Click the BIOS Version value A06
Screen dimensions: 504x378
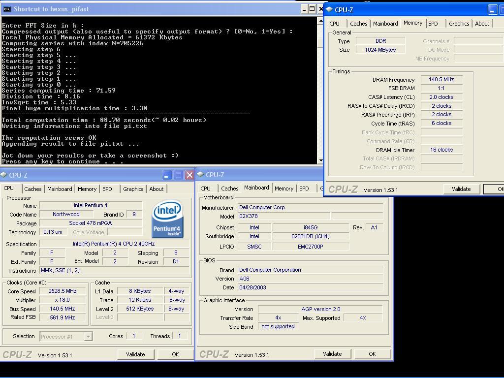pyautogui.click(x=310, y=279)
